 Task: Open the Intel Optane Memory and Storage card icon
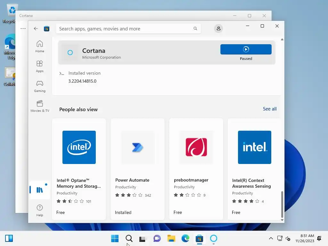pyautogui.click(x=79, y=147)
